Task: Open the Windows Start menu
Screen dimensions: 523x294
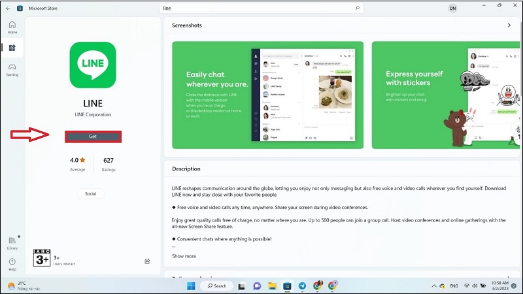Action: pyautogui.click(x=191, y=286)
